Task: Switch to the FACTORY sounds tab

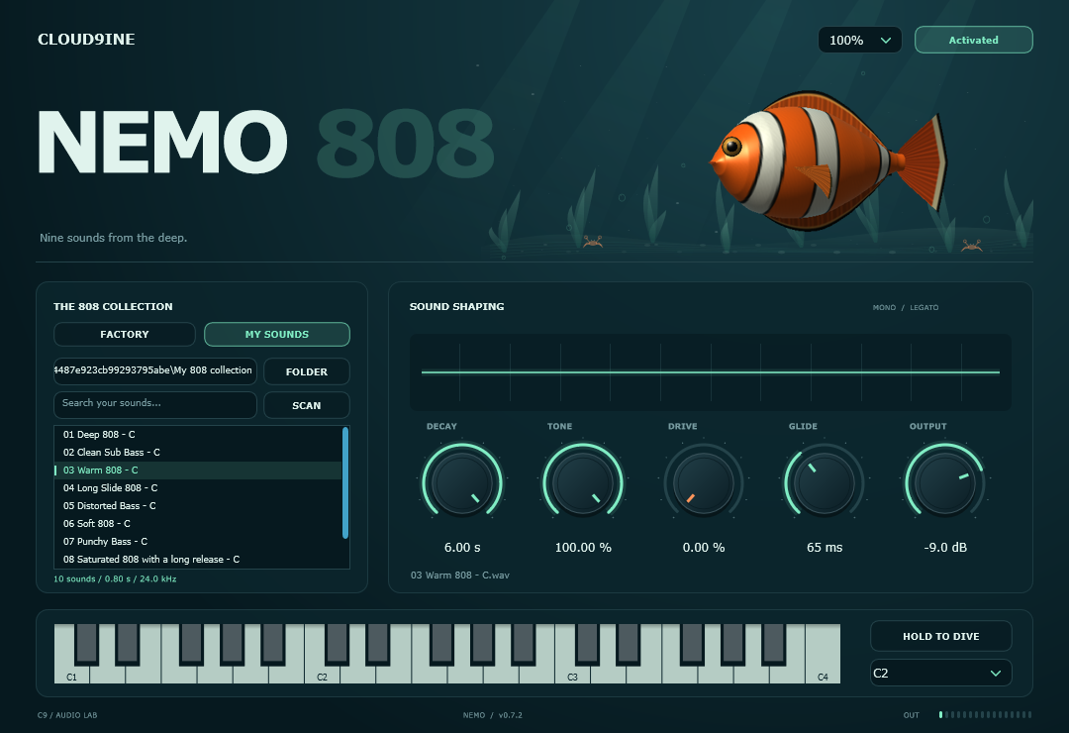Action: pyautogui.click(x=124, y=335)
